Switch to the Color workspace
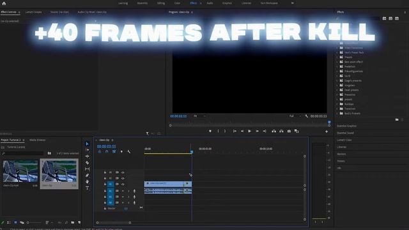 coord(177,3)
